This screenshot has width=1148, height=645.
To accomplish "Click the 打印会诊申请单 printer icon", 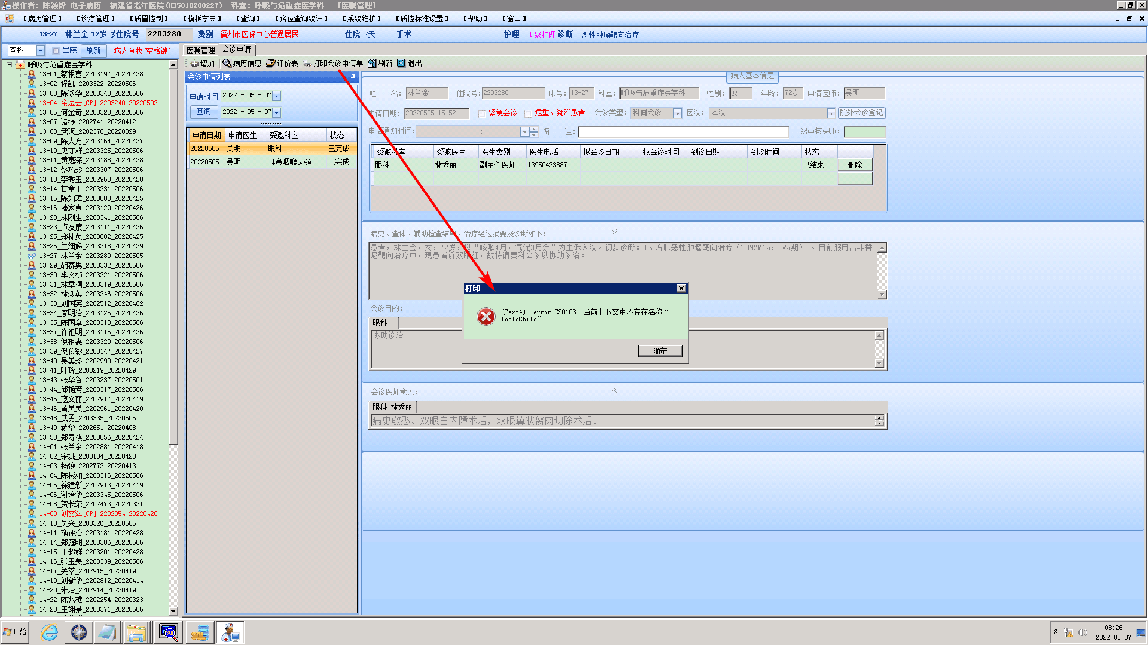I will [307, 63].
